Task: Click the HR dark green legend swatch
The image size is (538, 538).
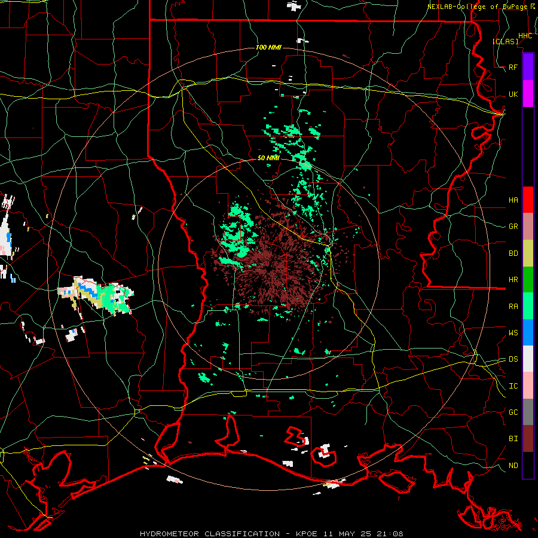Action: pos(528,280)
